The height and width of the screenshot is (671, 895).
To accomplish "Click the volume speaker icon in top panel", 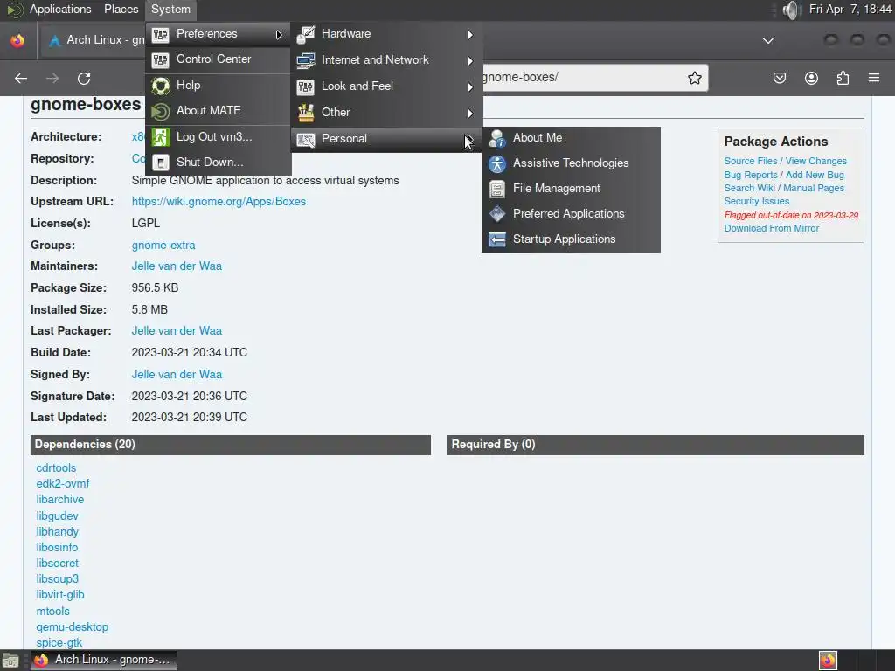I will click(792, 10).
